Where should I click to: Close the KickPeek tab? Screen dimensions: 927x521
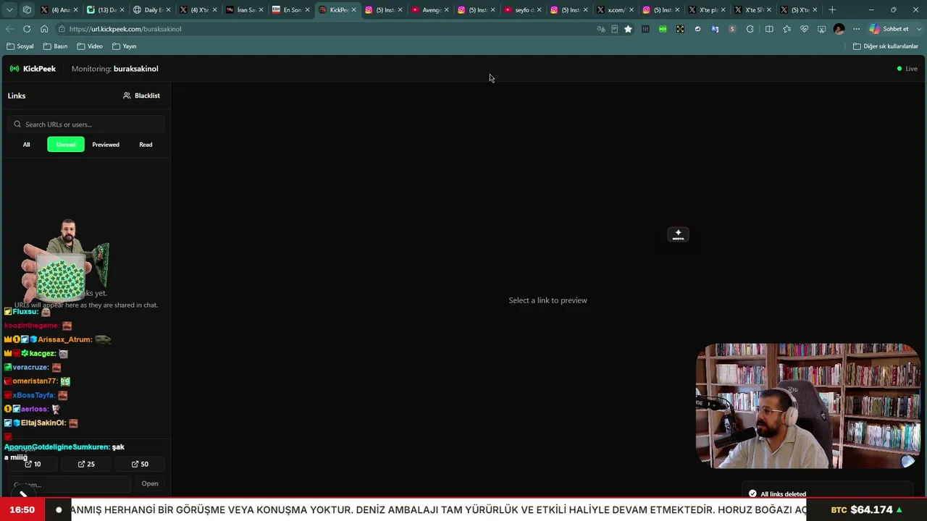pos(353,10)
